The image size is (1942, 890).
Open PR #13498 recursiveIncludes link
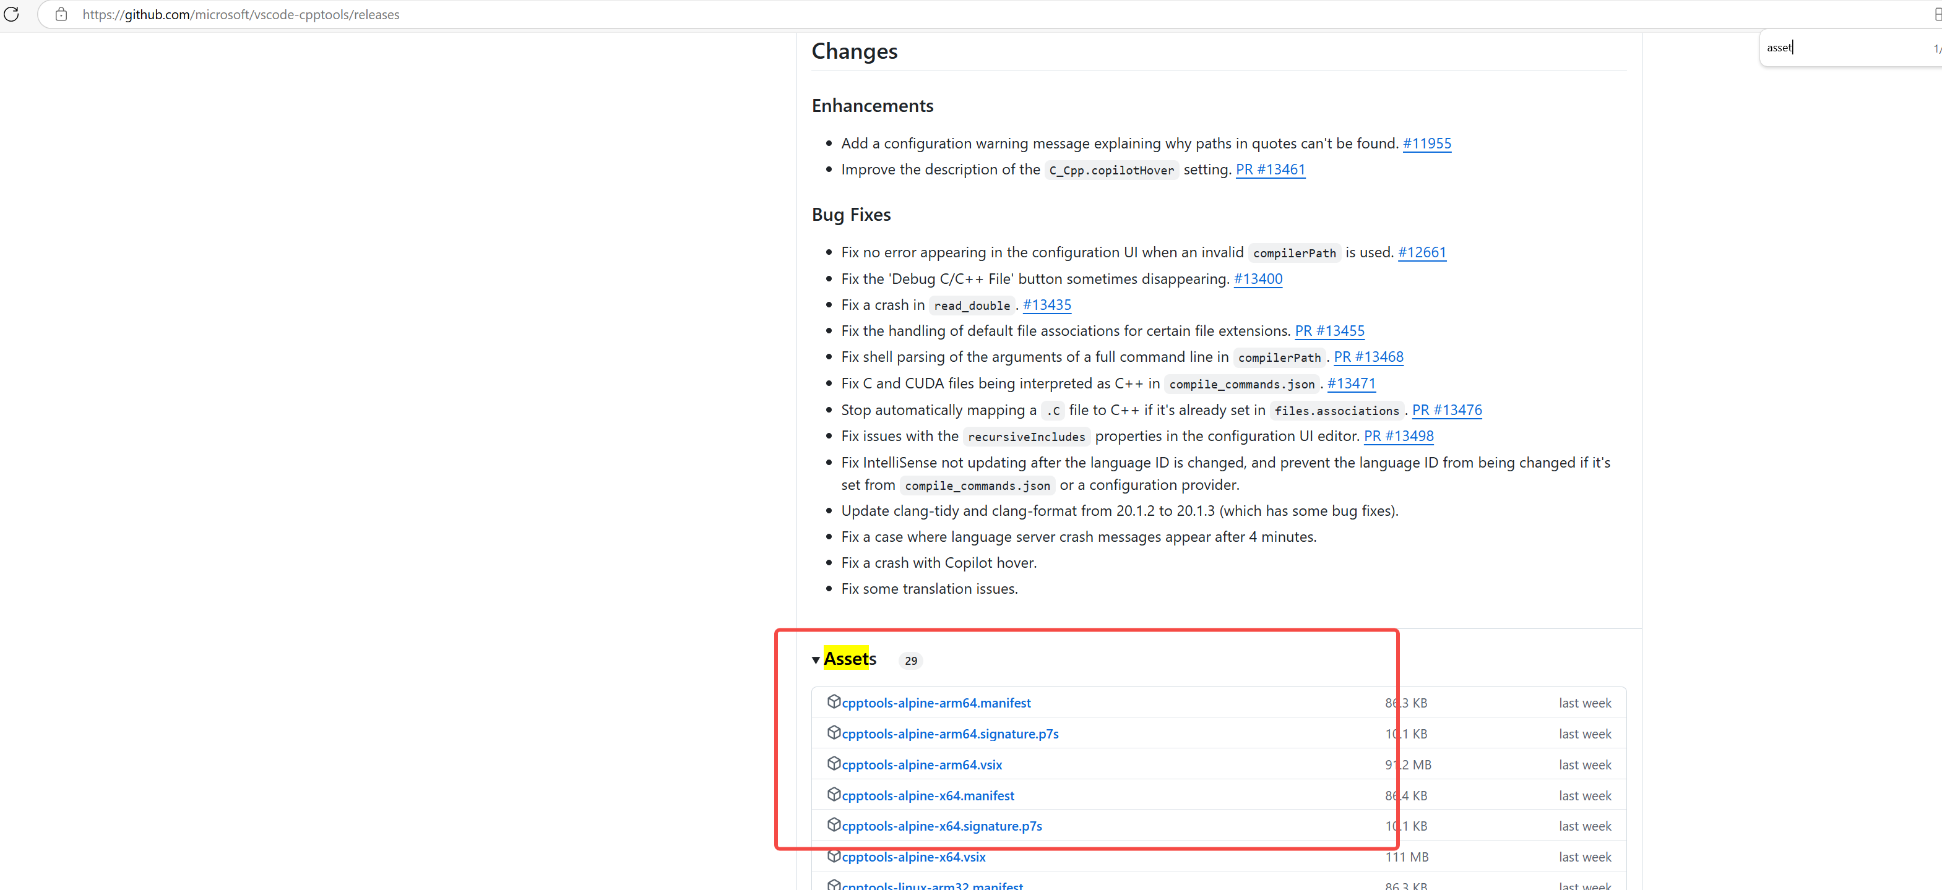[1399, 435]
